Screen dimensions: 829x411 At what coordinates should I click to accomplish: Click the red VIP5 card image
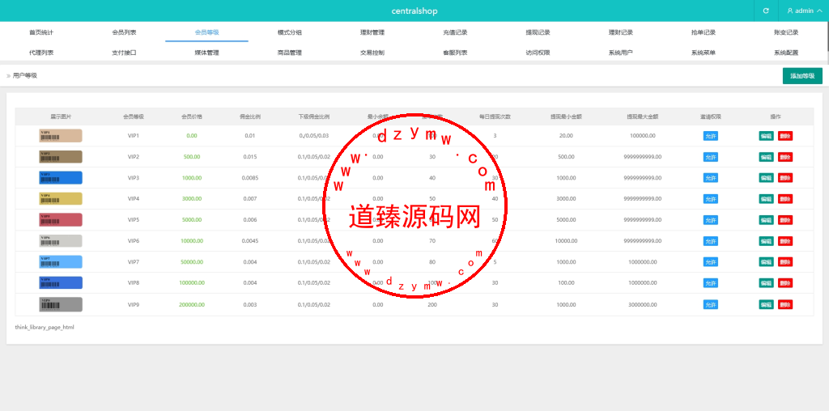[x=61, y=220]
